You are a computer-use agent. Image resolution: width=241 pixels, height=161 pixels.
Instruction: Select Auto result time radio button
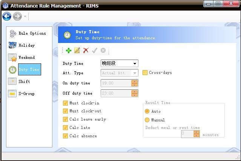(147, 111)
